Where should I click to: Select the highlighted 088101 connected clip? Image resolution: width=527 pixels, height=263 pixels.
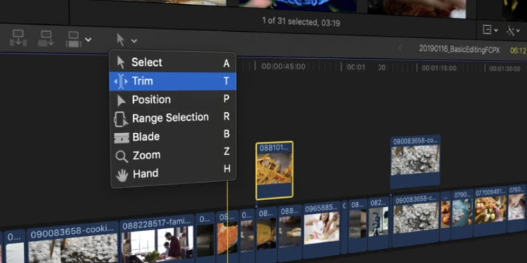click(275, 170)
